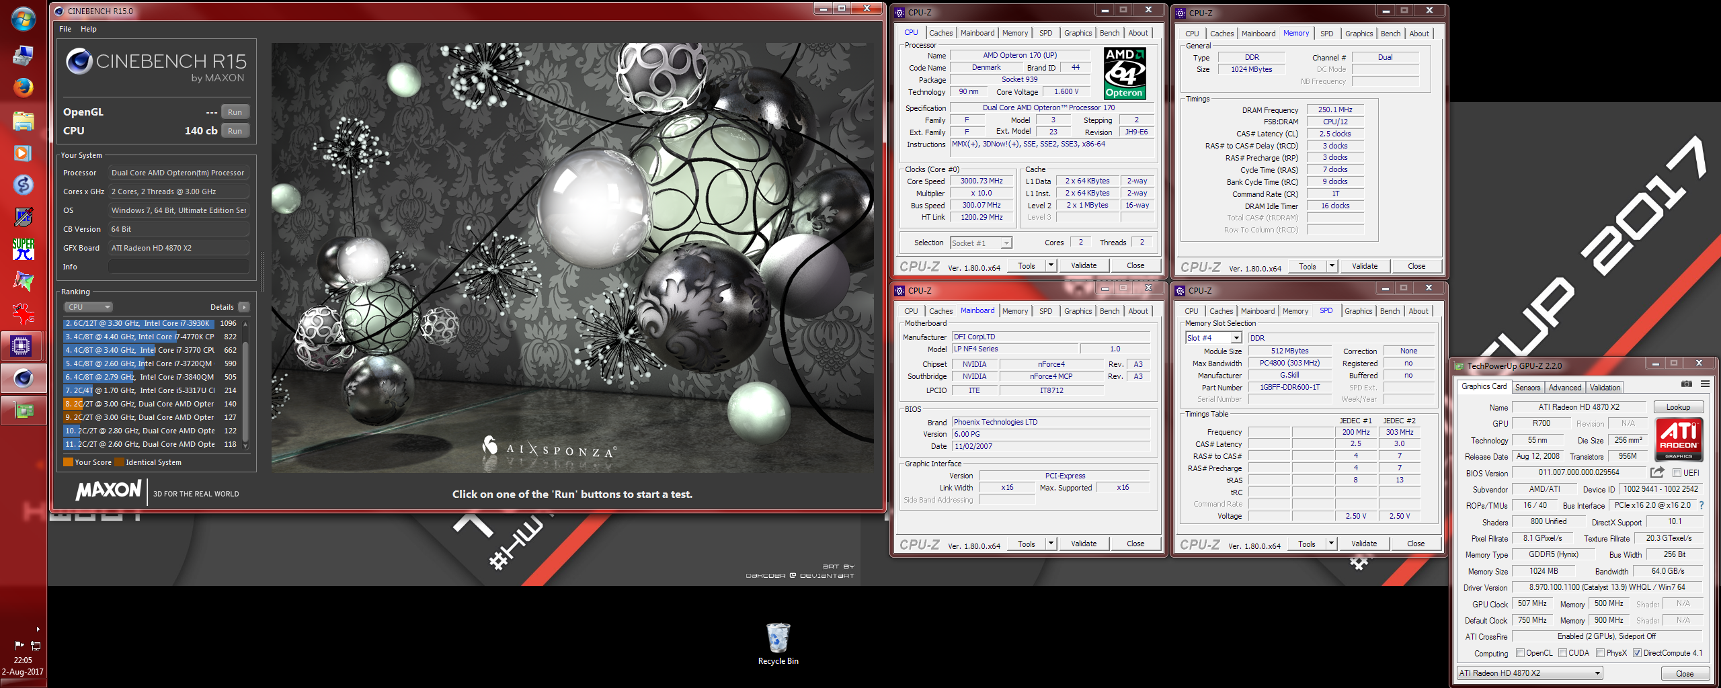
Task: Launch Firefox from the taskbar
Action: click(x=23, y=87)
